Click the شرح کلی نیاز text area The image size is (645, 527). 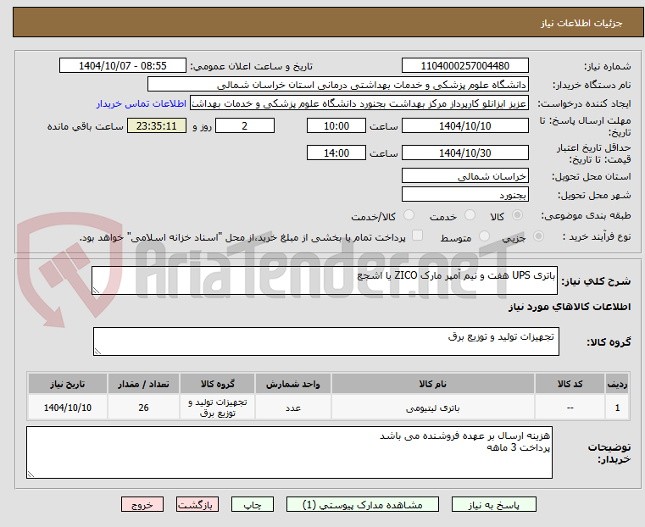coord(325,280)
